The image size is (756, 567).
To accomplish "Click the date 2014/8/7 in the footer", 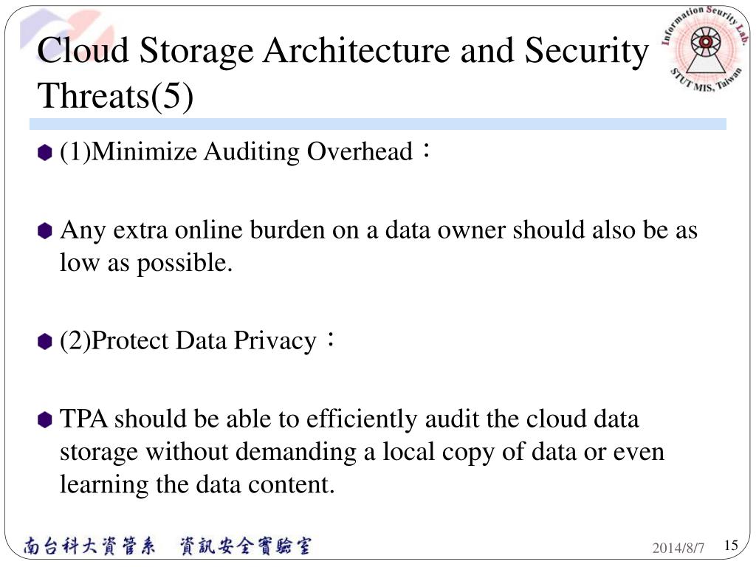I will pyautogui.click(x=678, y=549).
